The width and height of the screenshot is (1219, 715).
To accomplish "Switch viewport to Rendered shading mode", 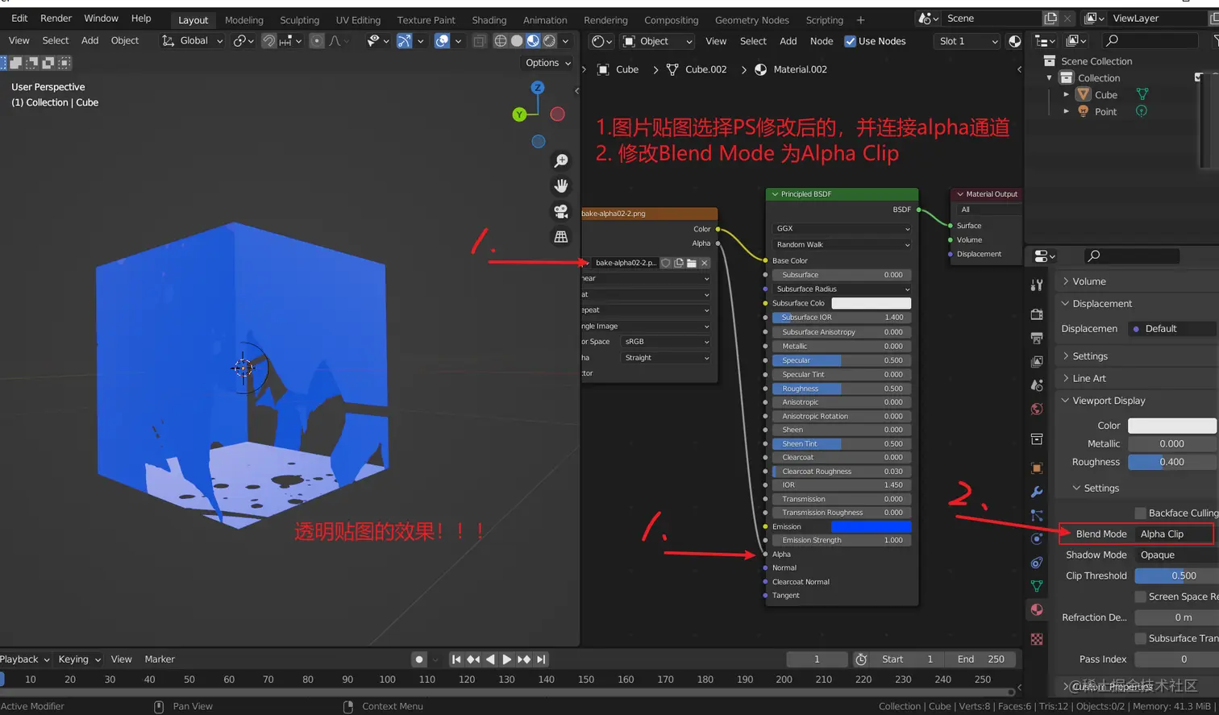I will tap(549, 40).
